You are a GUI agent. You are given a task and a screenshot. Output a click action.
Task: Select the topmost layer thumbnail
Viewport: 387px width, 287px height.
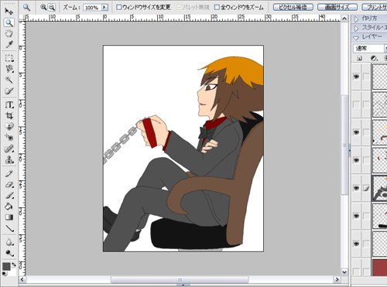pos(380,77)
